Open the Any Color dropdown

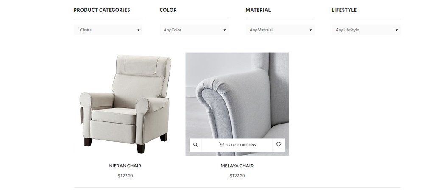(194, 30)
